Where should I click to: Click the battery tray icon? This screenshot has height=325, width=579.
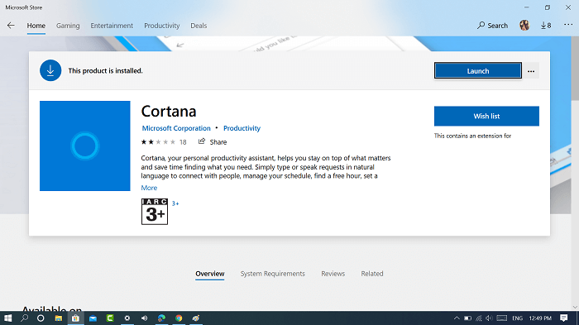pyautogui.click(x=467, y=318)
